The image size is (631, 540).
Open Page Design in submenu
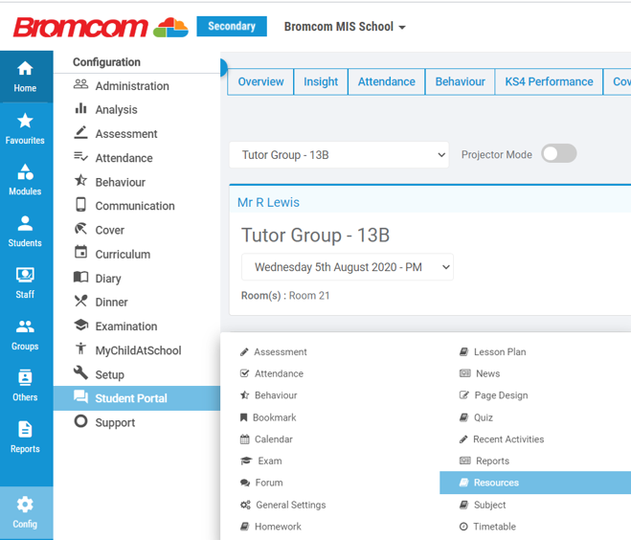pos(493,395)
